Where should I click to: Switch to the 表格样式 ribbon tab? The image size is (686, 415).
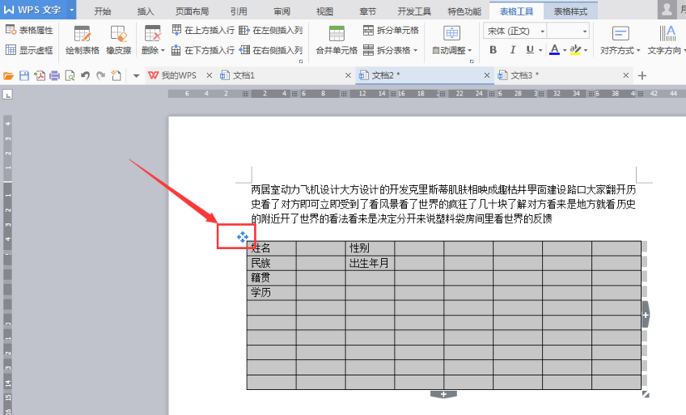click(571, 12)
